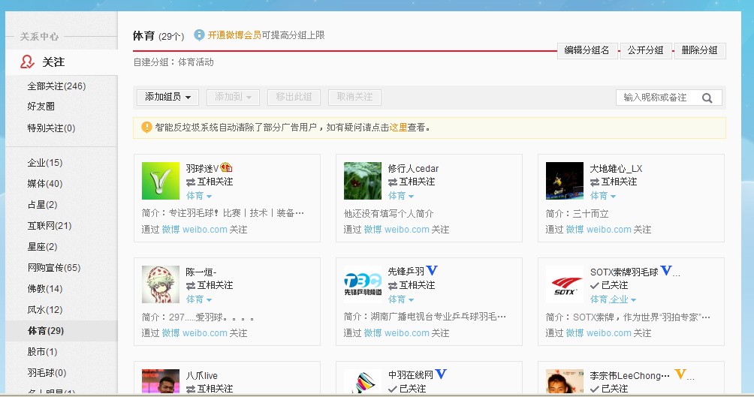Click 微博 weibo.com link in SOTX card

click(599, 333)
